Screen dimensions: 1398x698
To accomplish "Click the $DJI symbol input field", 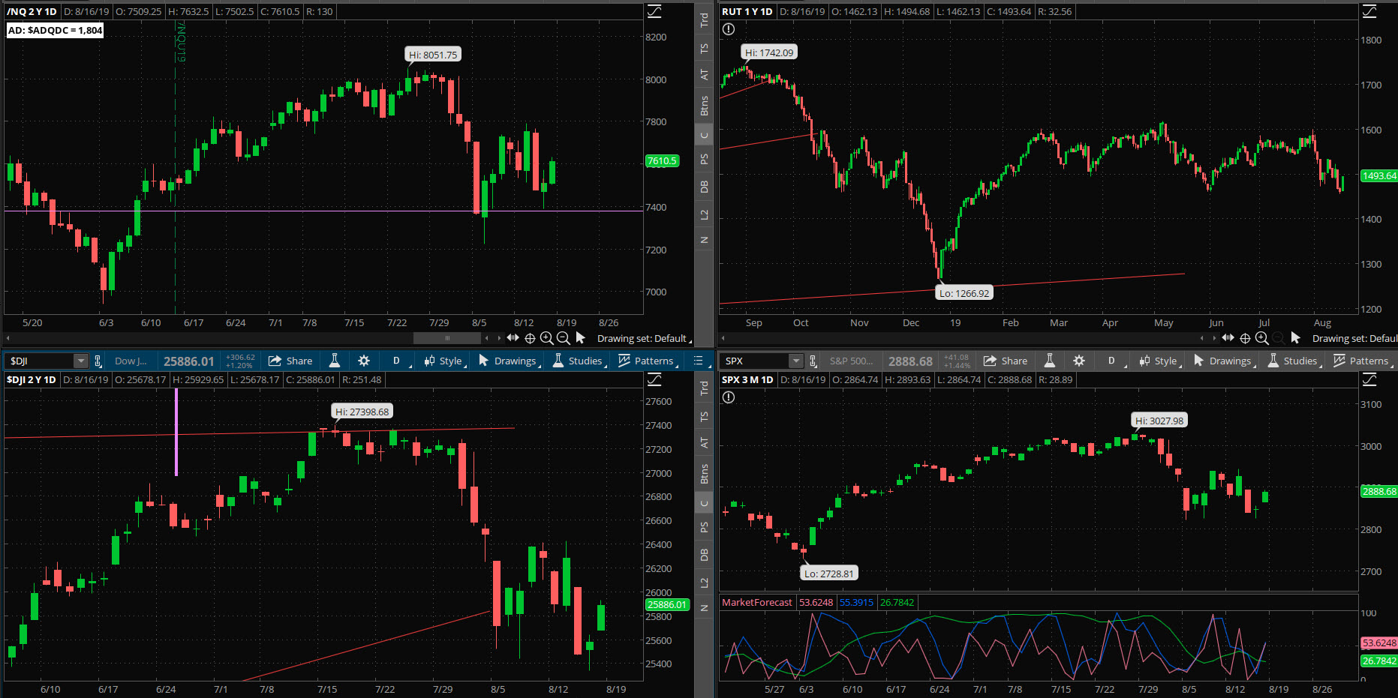I will (41, 361).
